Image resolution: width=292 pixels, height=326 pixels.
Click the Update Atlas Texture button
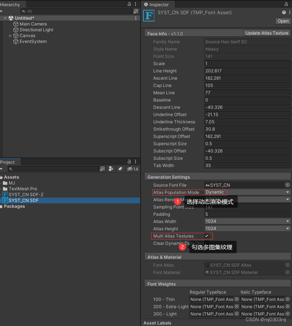click(x=267, y=33)
